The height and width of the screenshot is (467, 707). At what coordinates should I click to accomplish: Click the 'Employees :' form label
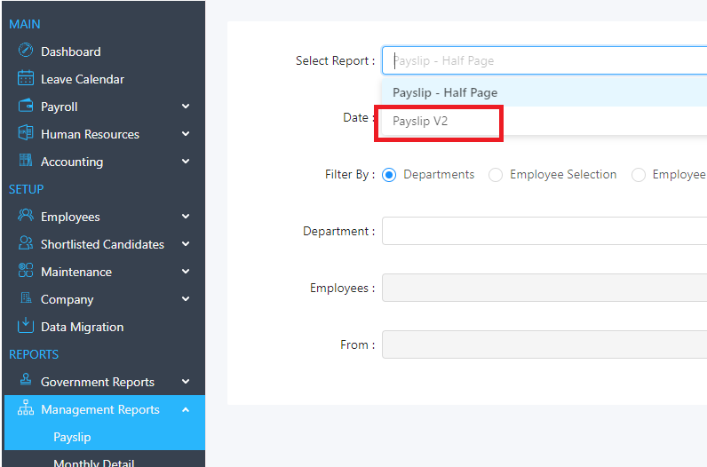[342, 288]
